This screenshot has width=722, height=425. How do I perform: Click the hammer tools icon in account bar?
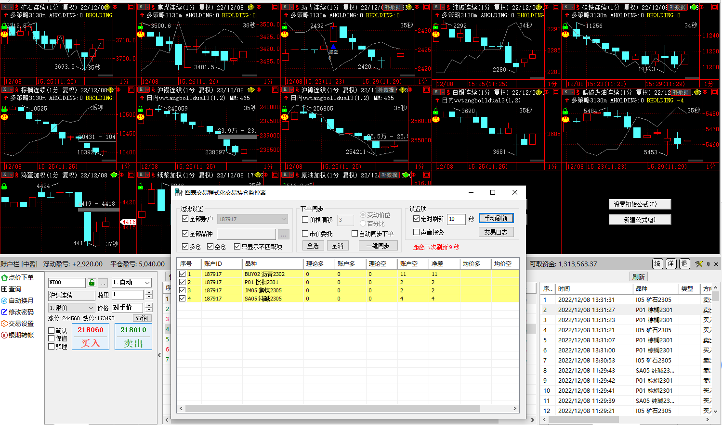point(699,264)
